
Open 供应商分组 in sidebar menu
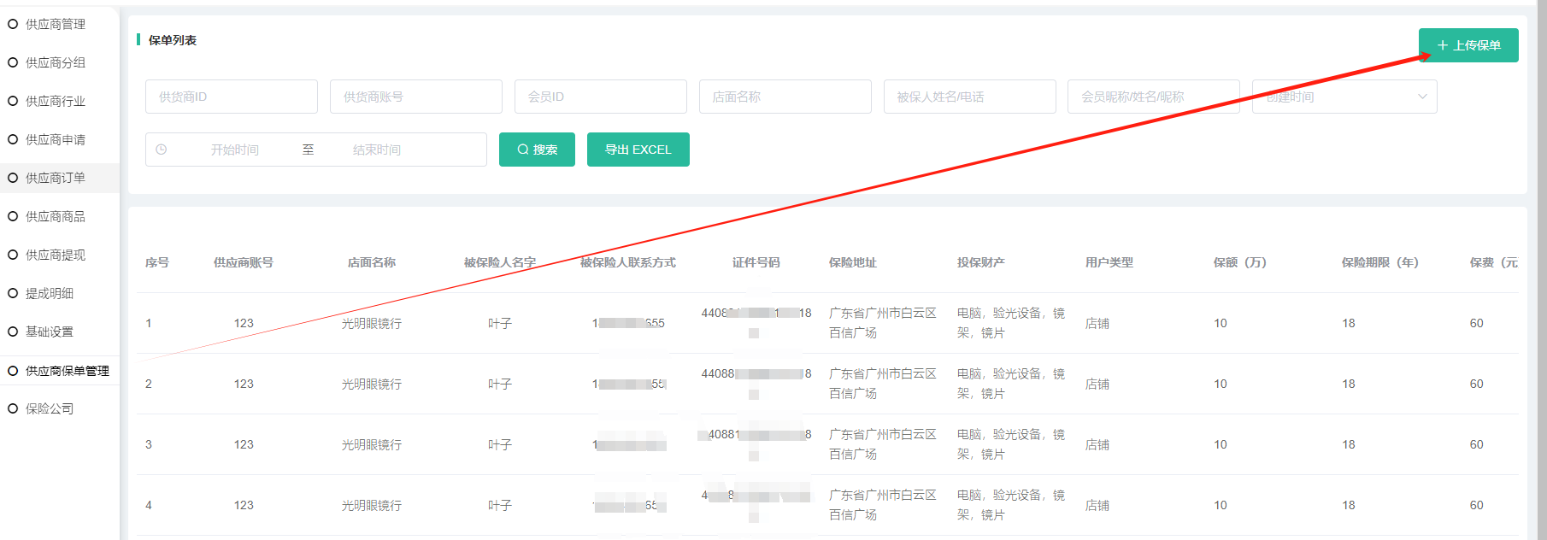(x=56, y=62)
